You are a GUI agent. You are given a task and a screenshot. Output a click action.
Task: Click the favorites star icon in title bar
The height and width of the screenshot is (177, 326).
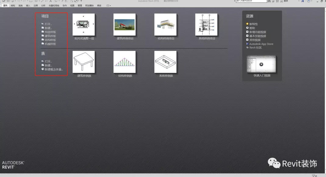277,1
